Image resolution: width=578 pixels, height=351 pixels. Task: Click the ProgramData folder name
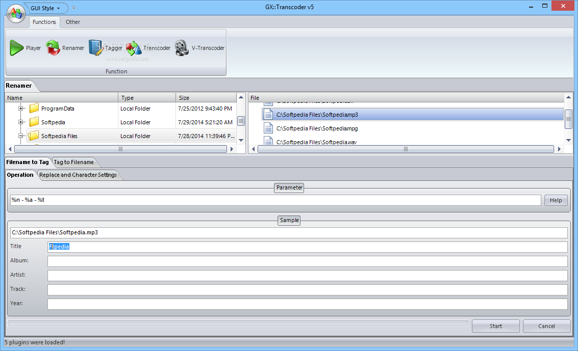click(58, 109)
